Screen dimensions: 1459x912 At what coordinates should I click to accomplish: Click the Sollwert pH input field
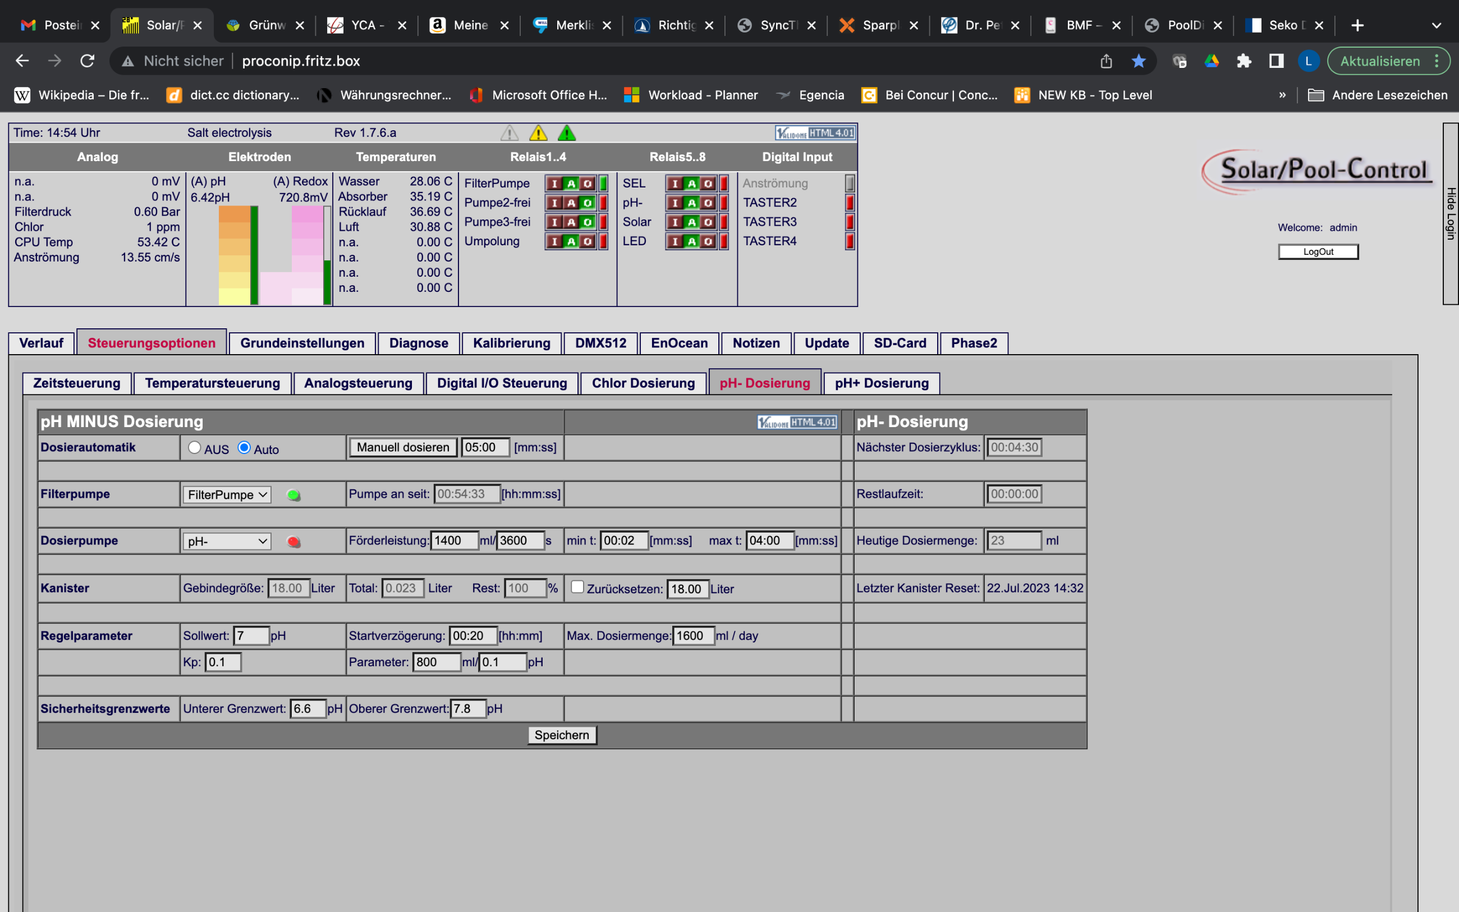pyautogui.click(x=251, y=636)
